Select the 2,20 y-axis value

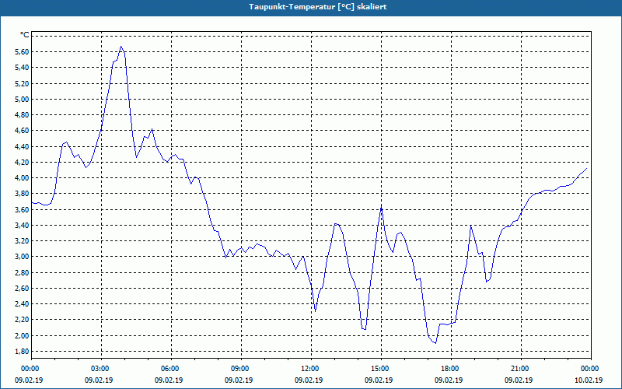23,320
